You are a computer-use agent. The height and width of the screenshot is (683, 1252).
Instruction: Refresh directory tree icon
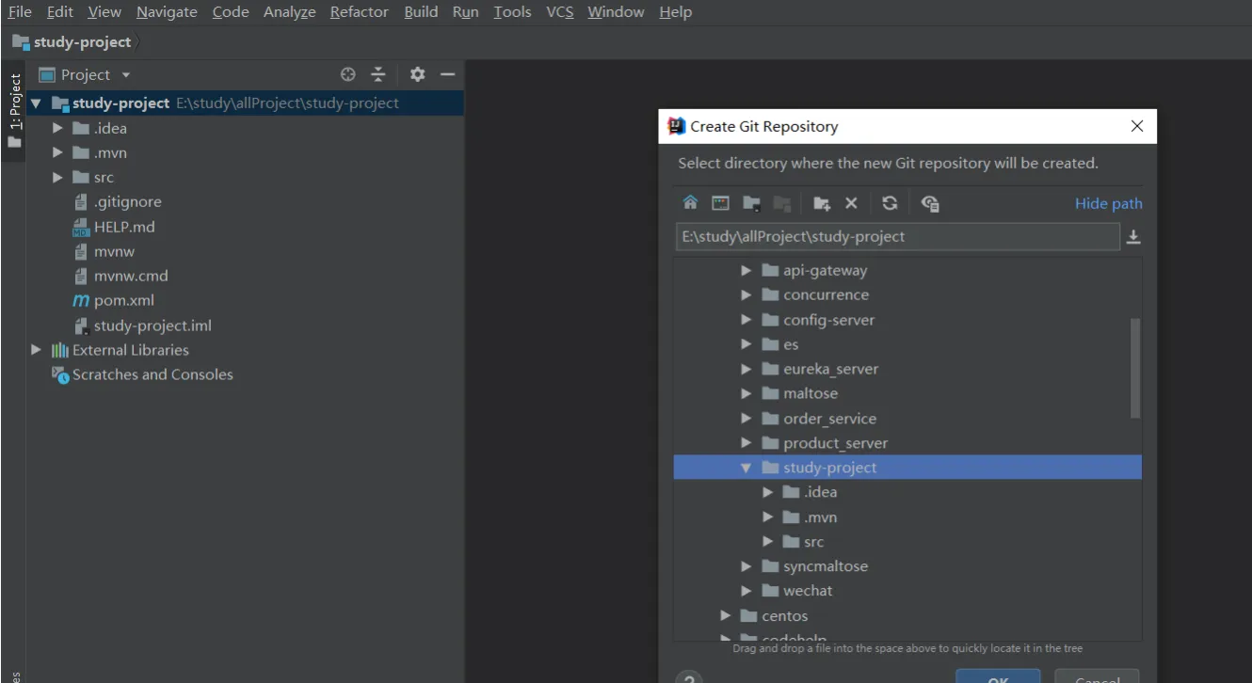tap(890, 203)
